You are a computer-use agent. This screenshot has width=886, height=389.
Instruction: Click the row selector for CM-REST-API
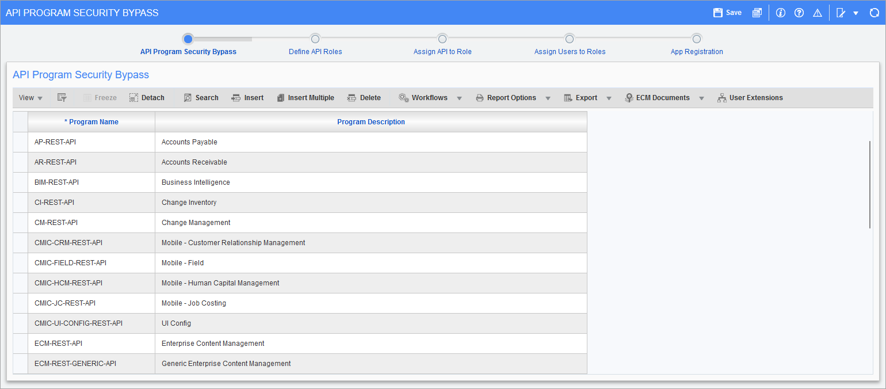click(x=20, y=223)
